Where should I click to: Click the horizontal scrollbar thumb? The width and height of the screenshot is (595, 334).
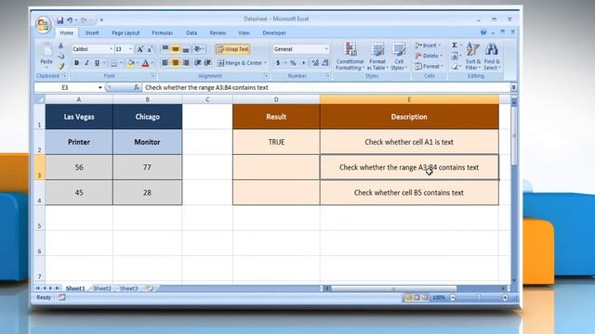(x=393, y=289)
